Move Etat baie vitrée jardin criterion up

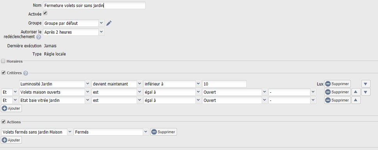(356, 101)
